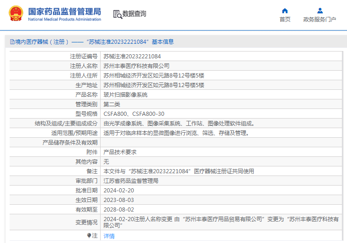Click the 型号规格 label
Image resolution: width=347 pixels, height=243 pixels.
(86, 114)
